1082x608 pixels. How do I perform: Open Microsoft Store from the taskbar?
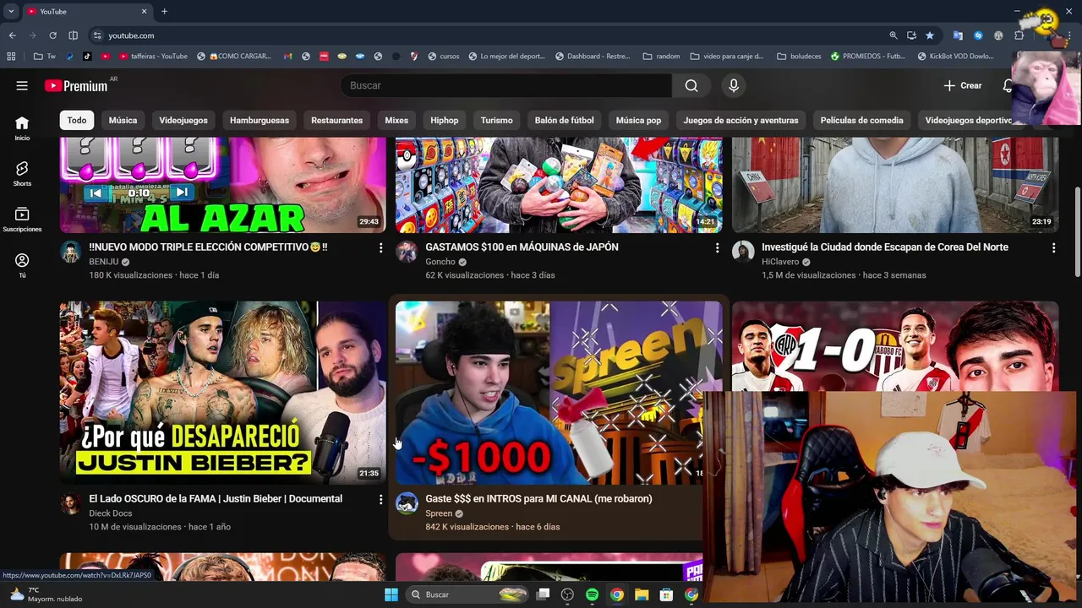click(666, 594)
